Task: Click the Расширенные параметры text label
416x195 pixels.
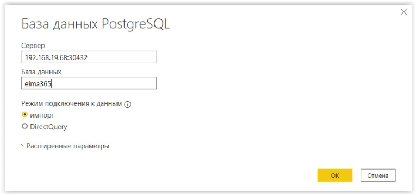Action: coord(68,146)
